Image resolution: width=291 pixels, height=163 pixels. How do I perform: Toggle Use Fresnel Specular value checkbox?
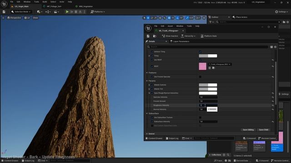coord(200,77)
